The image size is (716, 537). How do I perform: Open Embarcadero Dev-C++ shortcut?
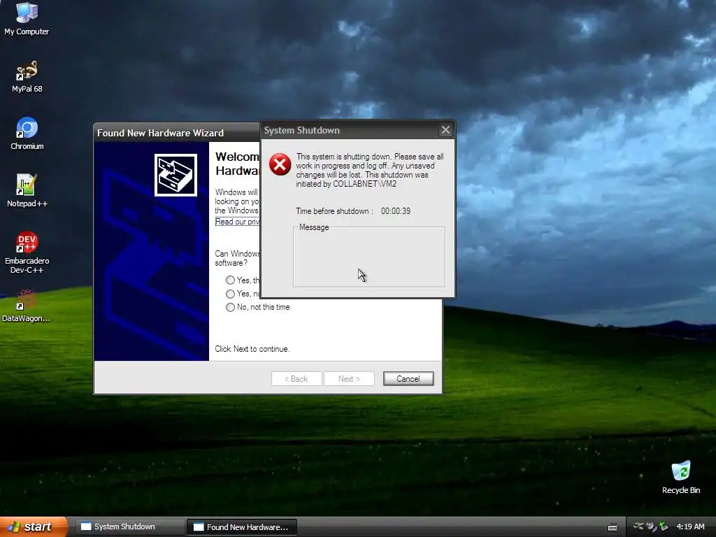coord(27,252)
